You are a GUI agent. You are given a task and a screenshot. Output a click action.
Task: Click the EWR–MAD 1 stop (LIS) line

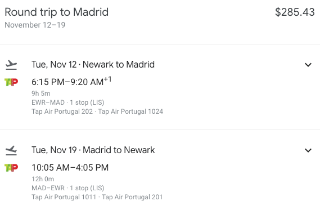67,102
